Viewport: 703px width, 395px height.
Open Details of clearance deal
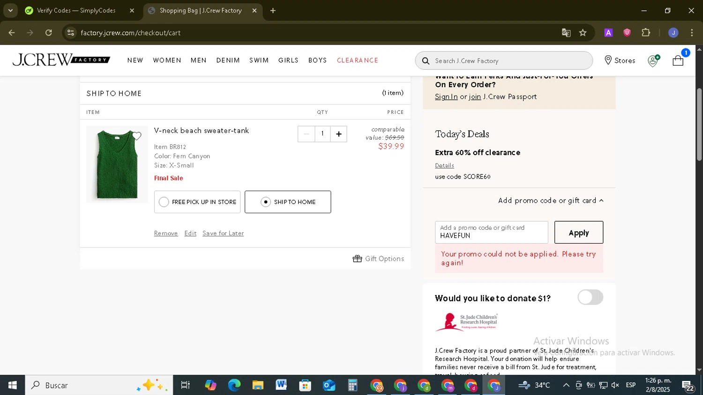pos(444,165)
